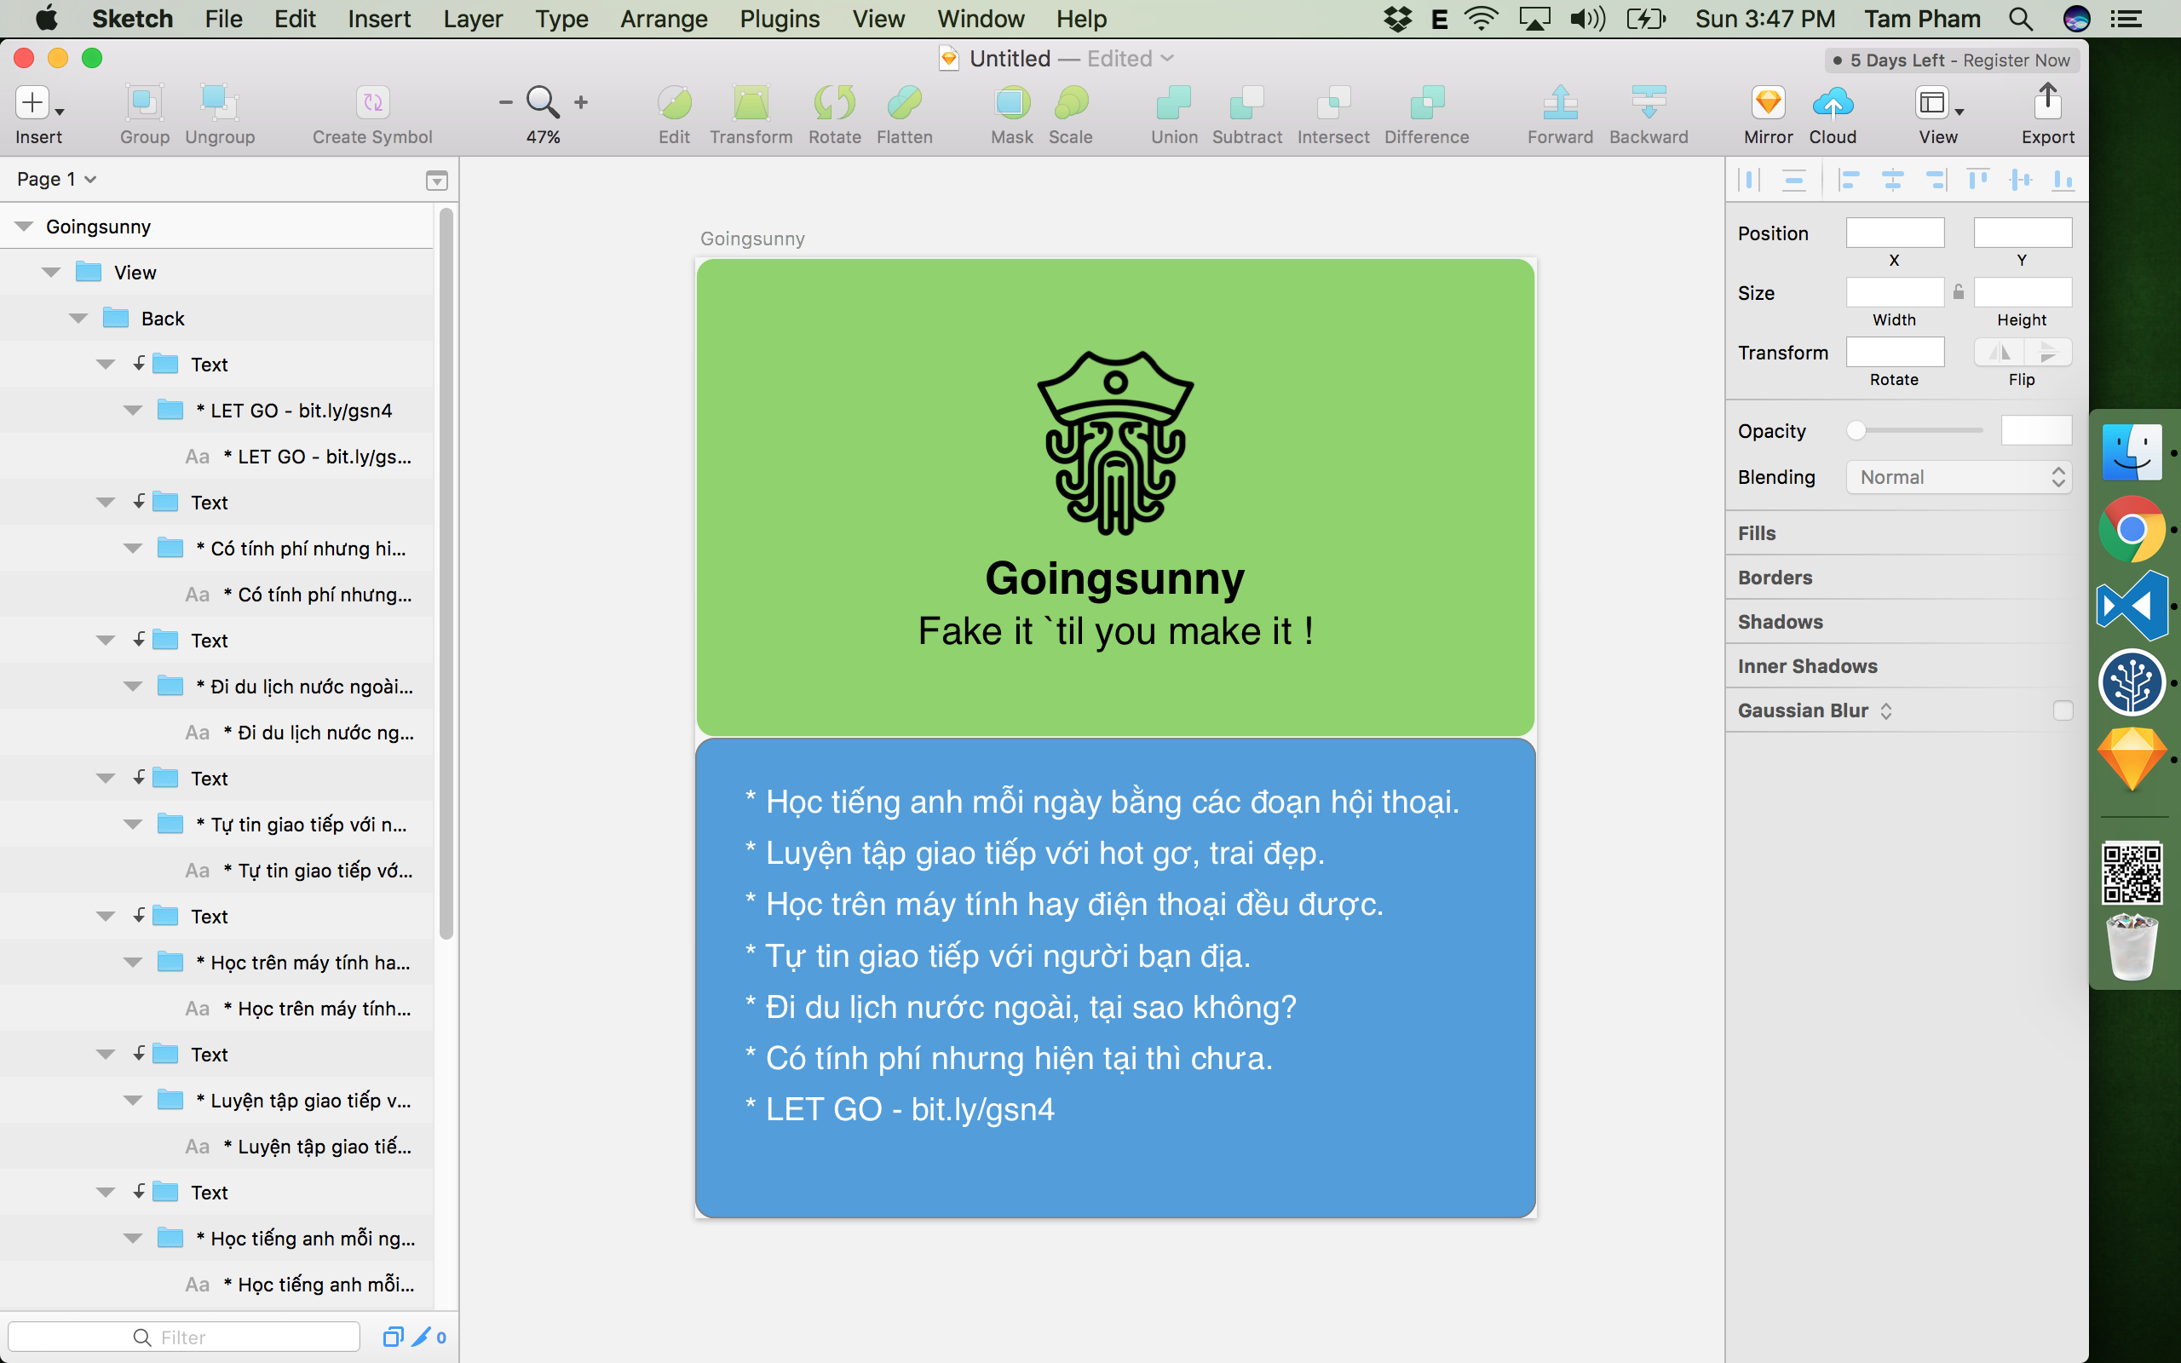This screenshot has height=1363, width=2181.
Task: Click the Create Symbol toolbar icon
Action: [x=372, y=103]
